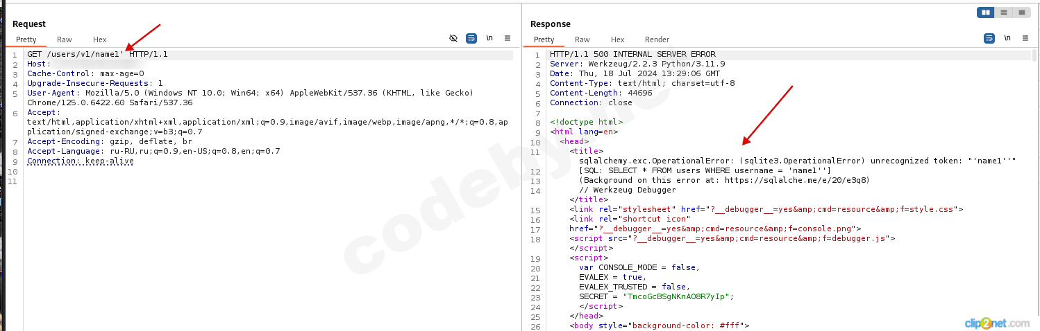Switch to the combined tabbed layout icon

(x=1022, y=12)
